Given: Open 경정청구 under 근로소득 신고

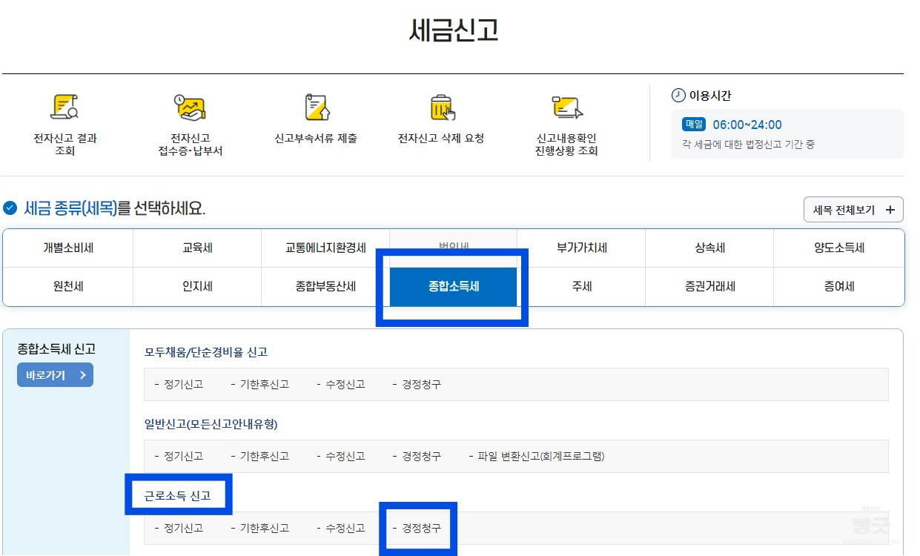Looking at the screenshot, I should tap(417, 528).
